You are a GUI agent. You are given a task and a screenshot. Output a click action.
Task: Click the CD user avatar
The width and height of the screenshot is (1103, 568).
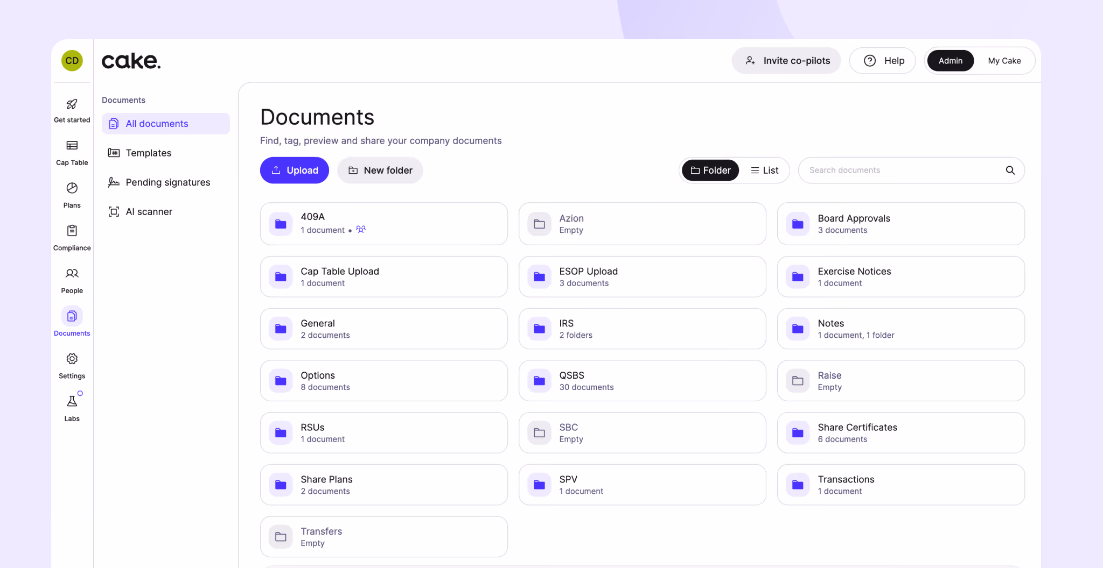point(72,61)
